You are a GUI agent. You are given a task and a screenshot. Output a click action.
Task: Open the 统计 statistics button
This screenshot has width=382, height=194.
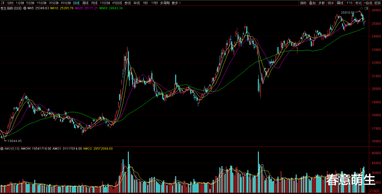click(x=330, y=3)
